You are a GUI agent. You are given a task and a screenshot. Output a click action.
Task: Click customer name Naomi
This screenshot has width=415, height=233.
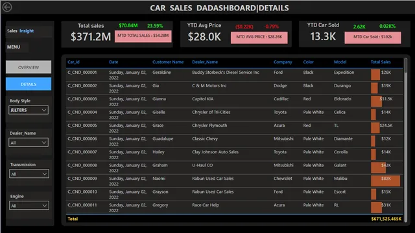(x=159, y=179)
